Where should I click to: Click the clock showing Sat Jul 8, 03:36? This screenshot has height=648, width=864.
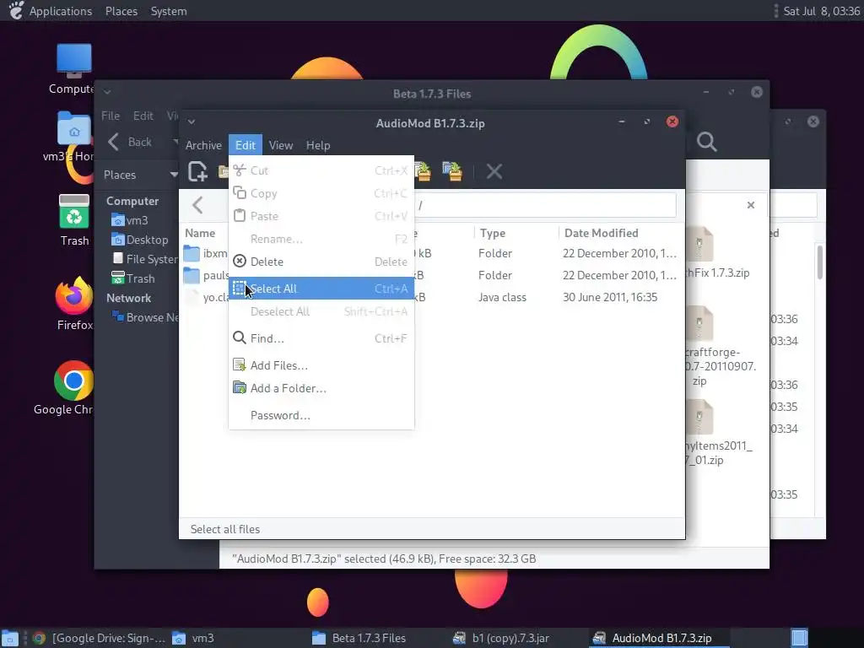821,11
